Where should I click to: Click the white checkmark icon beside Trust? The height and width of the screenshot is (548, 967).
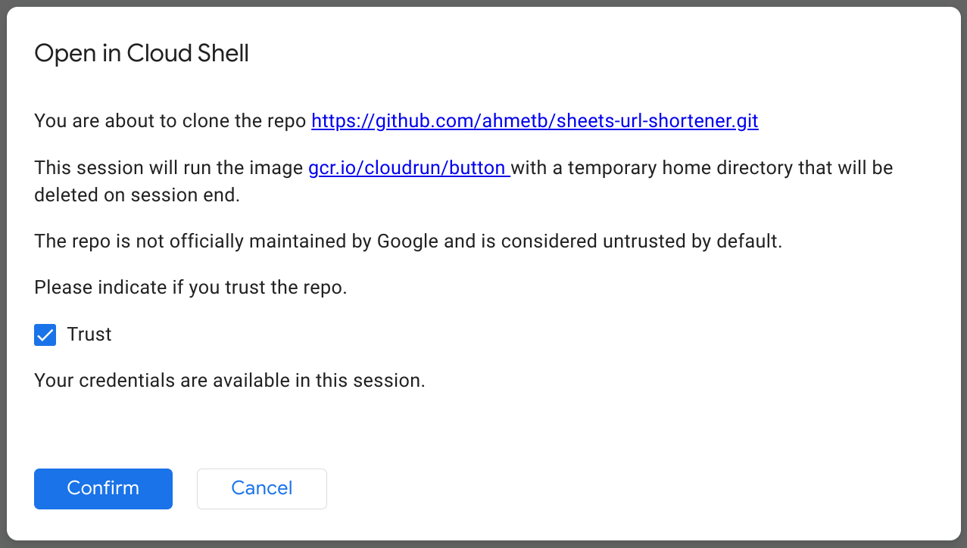pos(45,335)
